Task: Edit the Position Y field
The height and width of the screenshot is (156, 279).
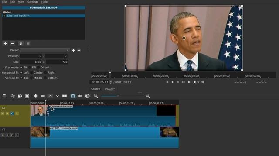Action: 56,56
